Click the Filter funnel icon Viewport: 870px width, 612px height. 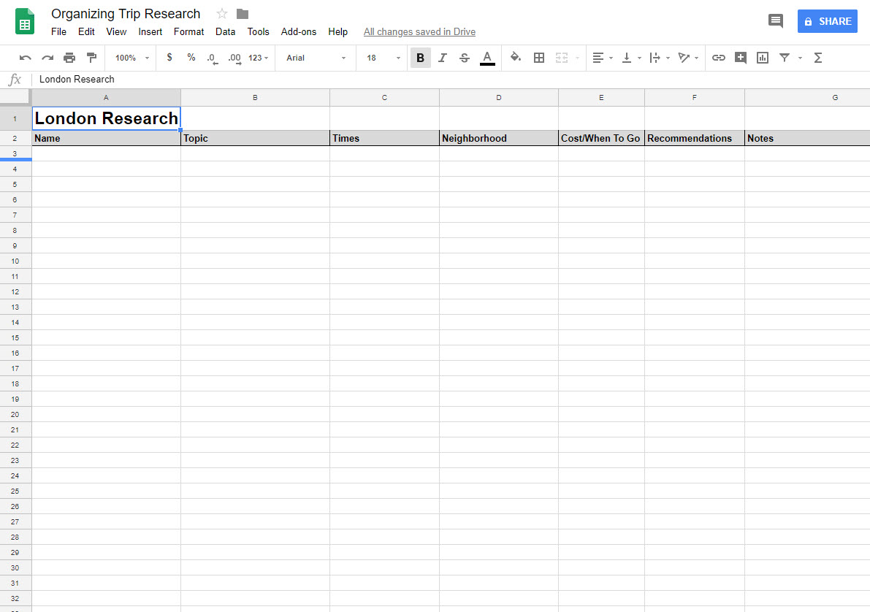click(785, 58)
